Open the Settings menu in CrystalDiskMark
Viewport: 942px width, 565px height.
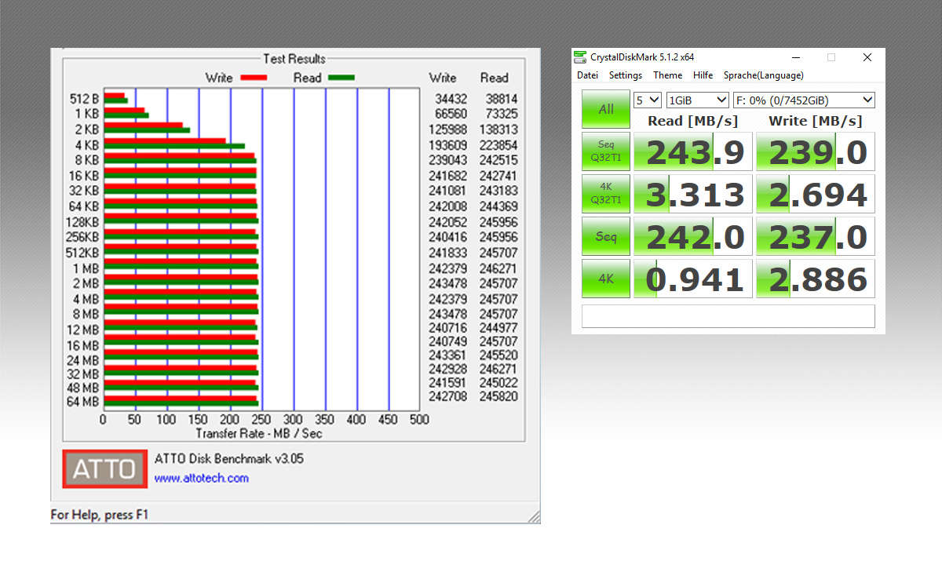click(626, 75)
